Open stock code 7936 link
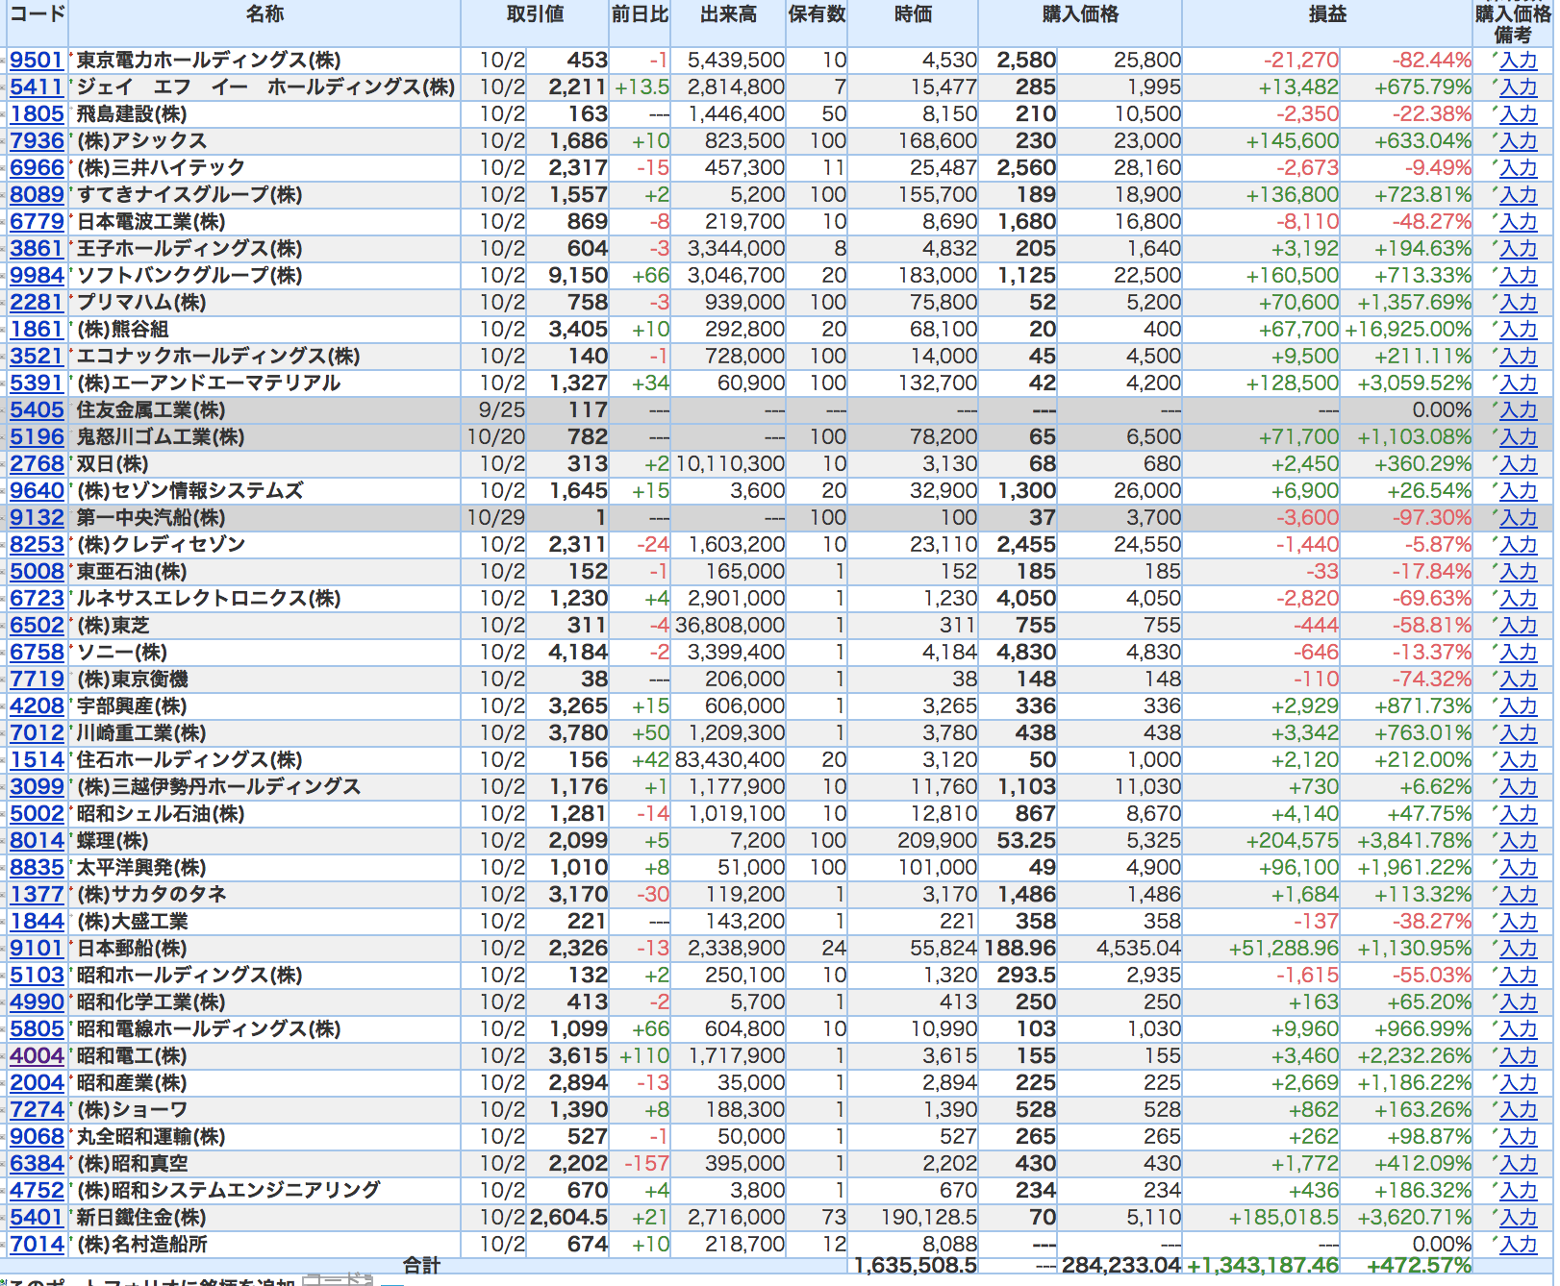The height and width of the screenshot is (1286, 1560). click(x=37, y=140)
